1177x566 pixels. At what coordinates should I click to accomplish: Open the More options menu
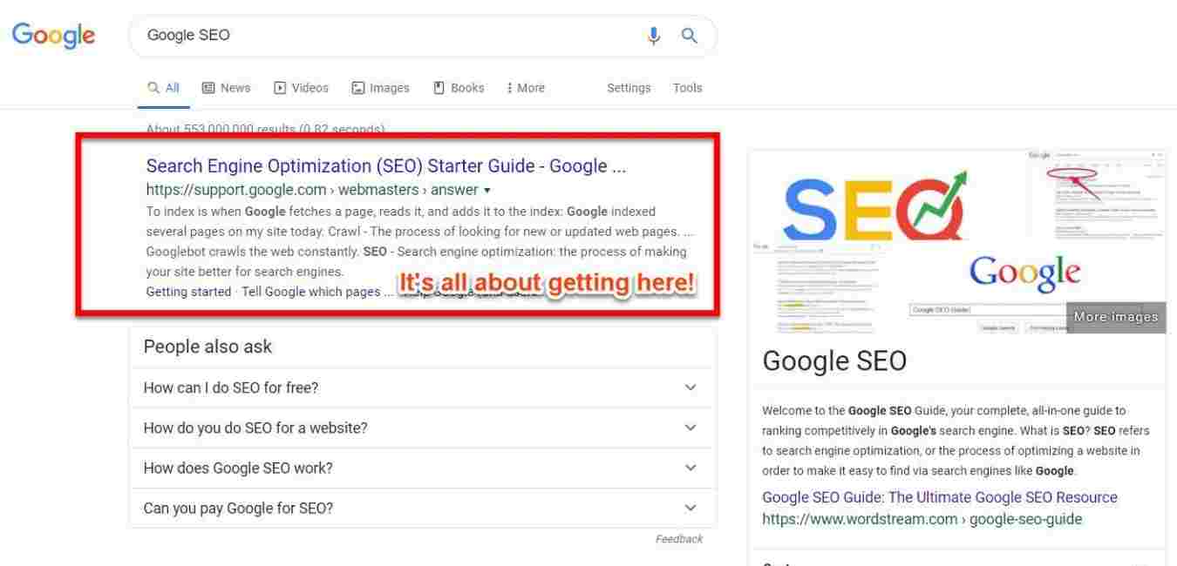(525, 88)
